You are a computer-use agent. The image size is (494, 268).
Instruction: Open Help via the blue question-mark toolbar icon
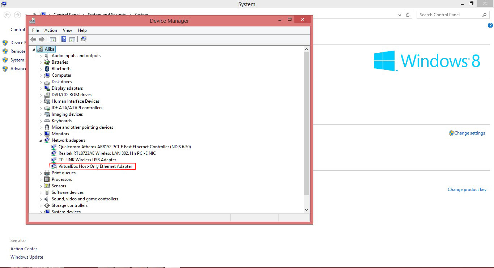coord(64,39)
